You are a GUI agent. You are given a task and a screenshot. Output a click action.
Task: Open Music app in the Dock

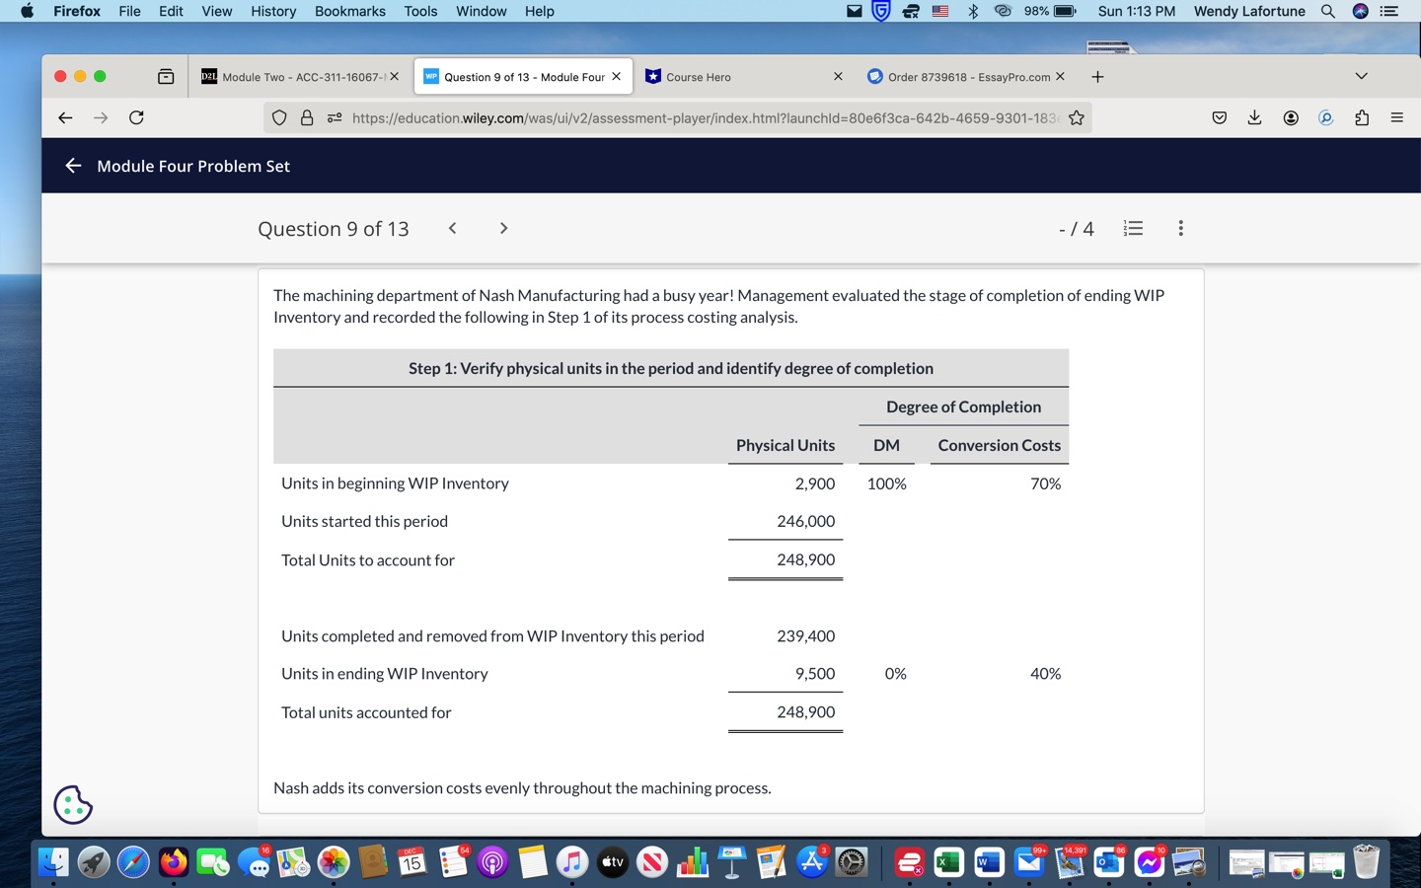pyautogui.click(x=572, y=862)
